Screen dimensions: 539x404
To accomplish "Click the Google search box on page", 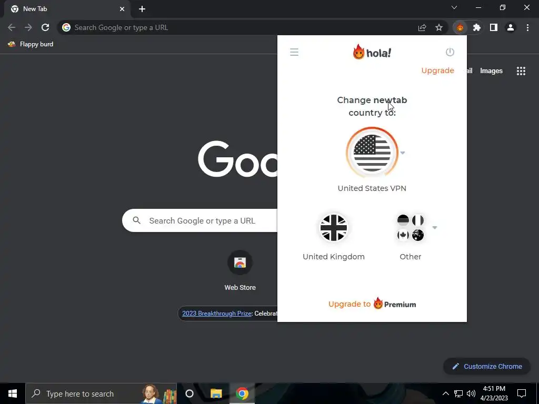I will (199, 220).
